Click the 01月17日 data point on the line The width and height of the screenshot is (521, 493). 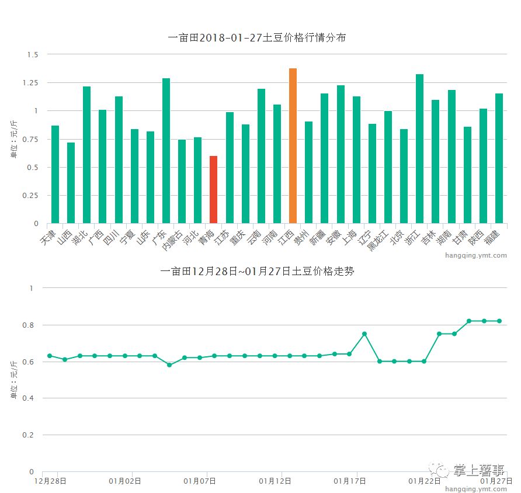pos(349,354)
